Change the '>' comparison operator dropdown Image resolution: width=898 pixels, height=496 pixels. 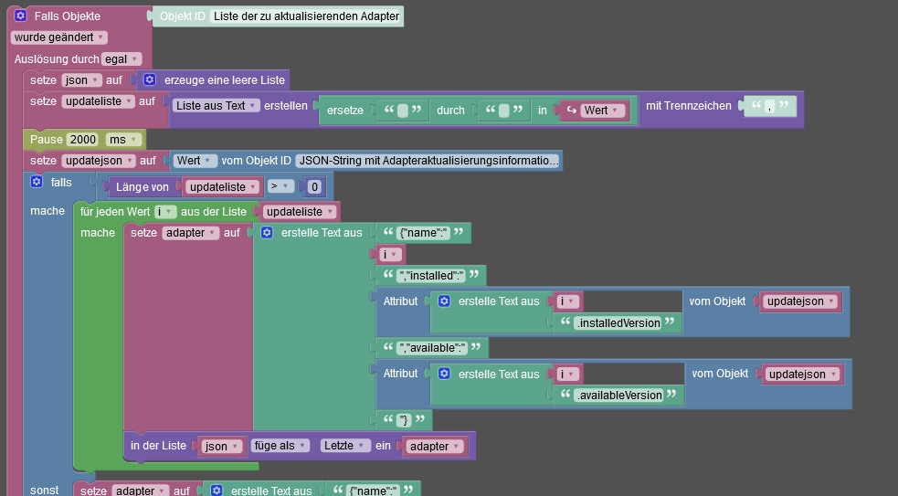(x=279, y=187)
